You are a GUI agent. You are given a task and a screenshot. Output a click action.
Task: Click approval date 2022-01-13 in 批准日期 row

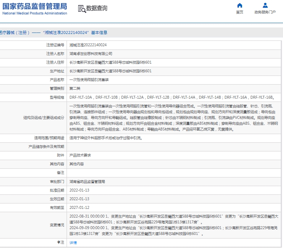(x=79, y=190)
